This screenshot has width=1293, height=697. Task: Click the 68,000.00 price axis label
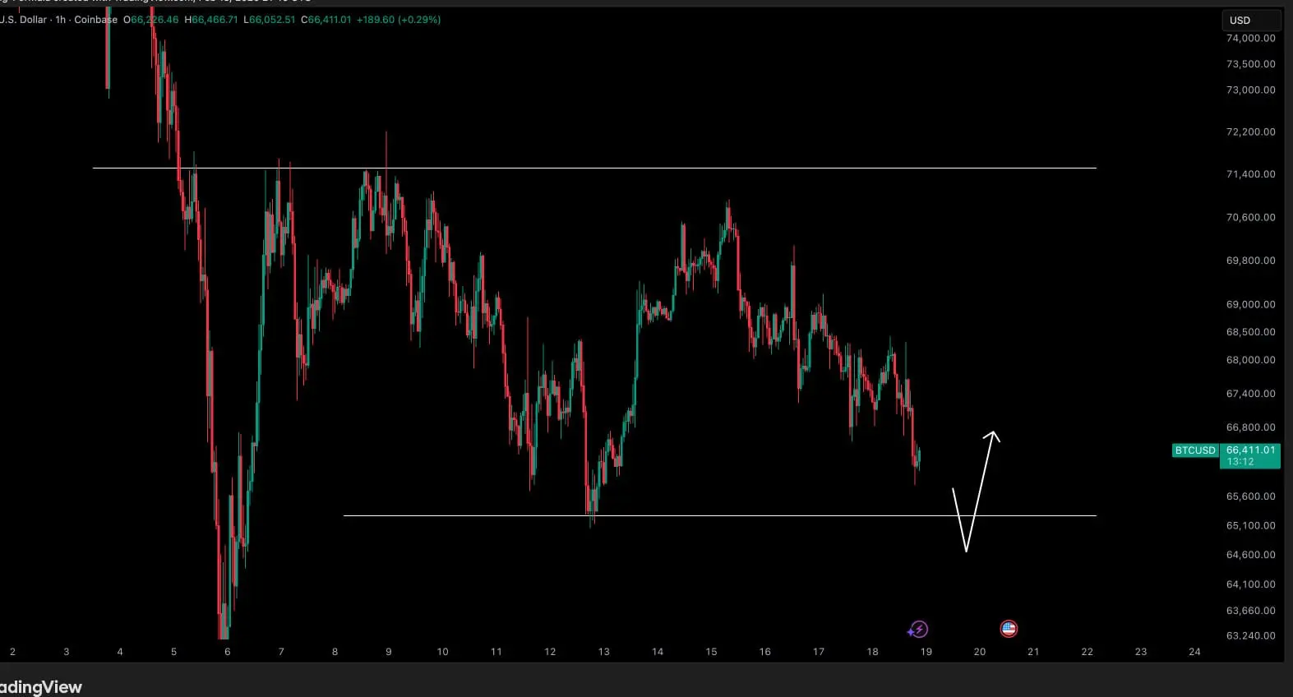1250,360
